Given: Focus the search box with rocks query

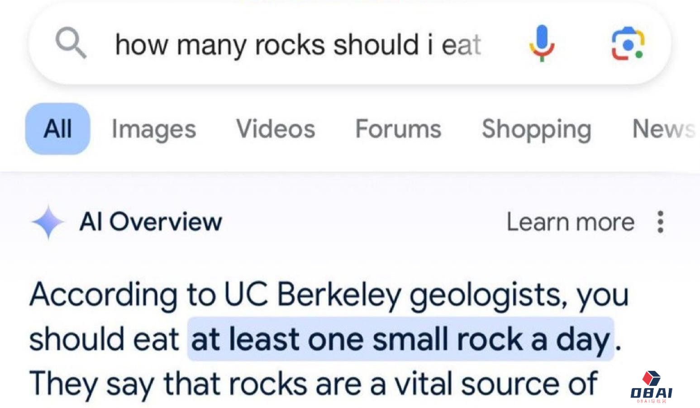Looking at the screenshot, I should pos(298,45).
